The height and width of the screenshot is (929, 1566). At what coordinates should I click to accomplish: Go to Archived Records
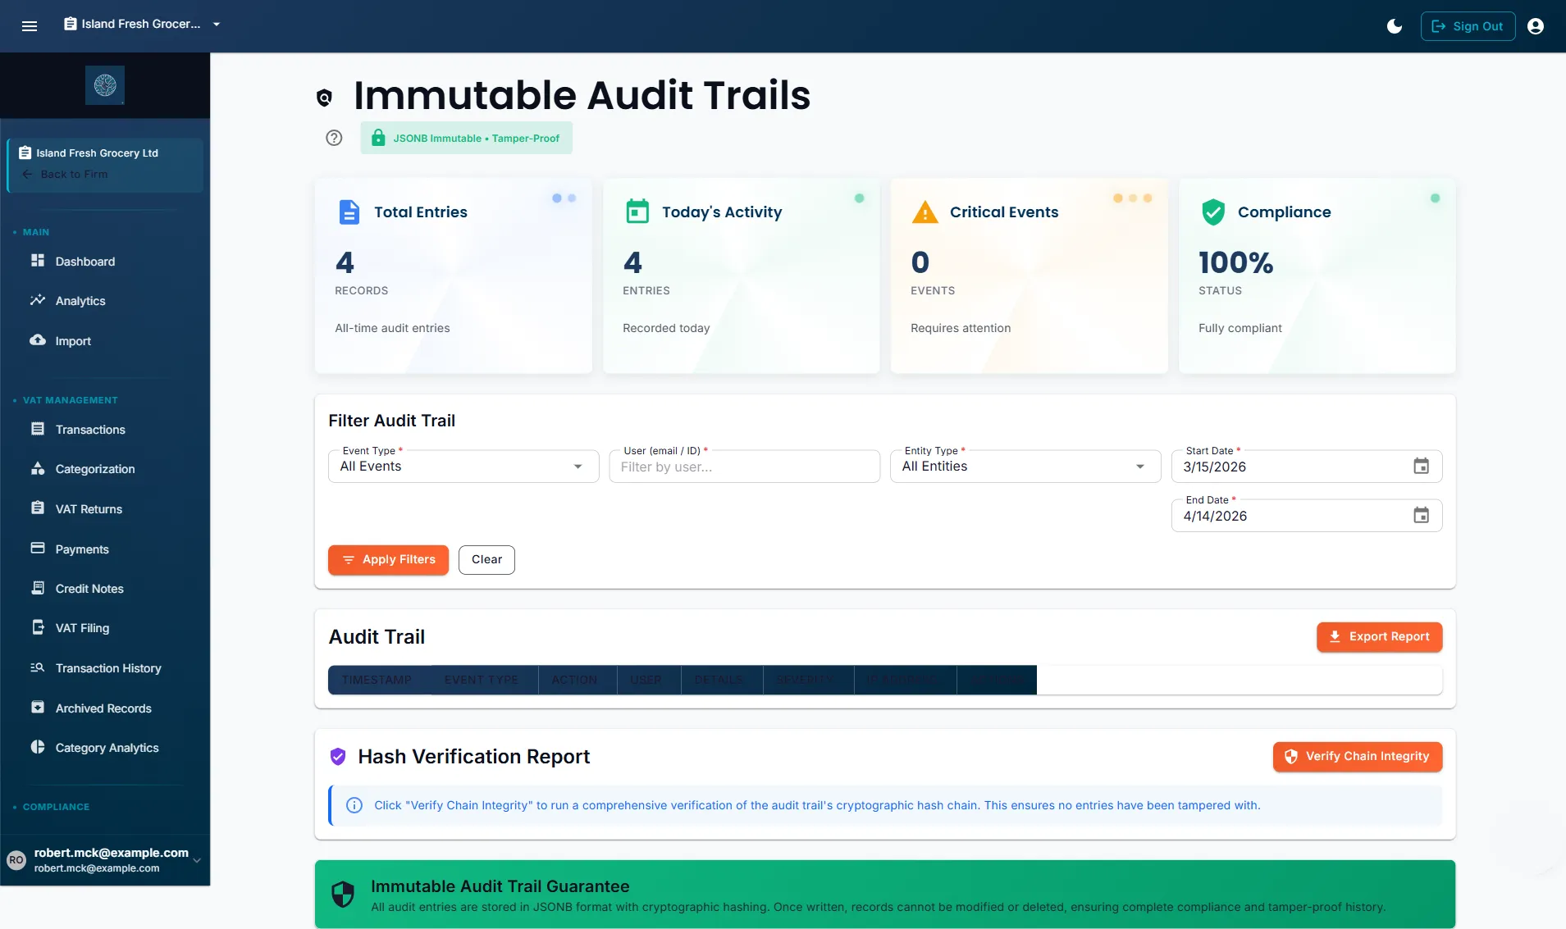(105, 708)
